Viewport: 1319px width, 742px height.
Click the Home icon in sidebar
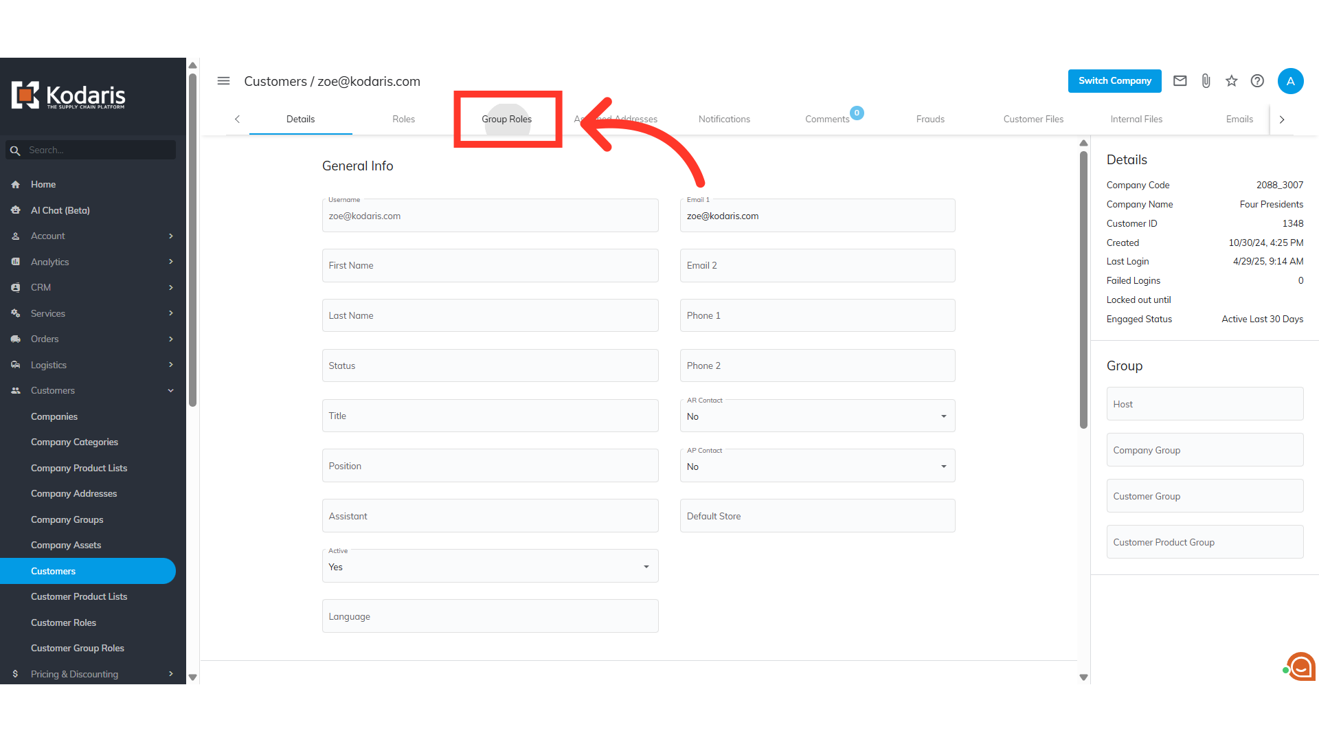point(16,185)
